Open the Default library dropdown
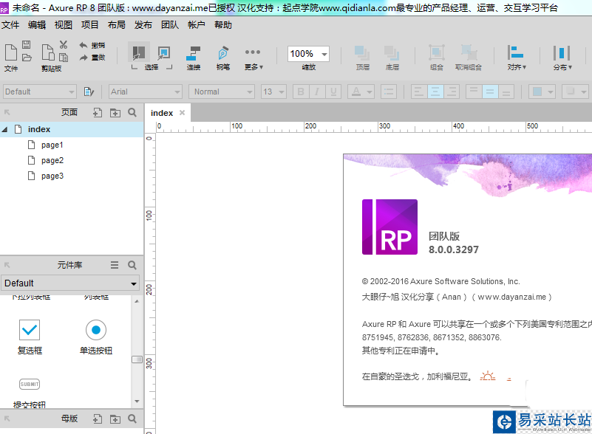This screenshot has height=434, width=592. tap(70, 283)
